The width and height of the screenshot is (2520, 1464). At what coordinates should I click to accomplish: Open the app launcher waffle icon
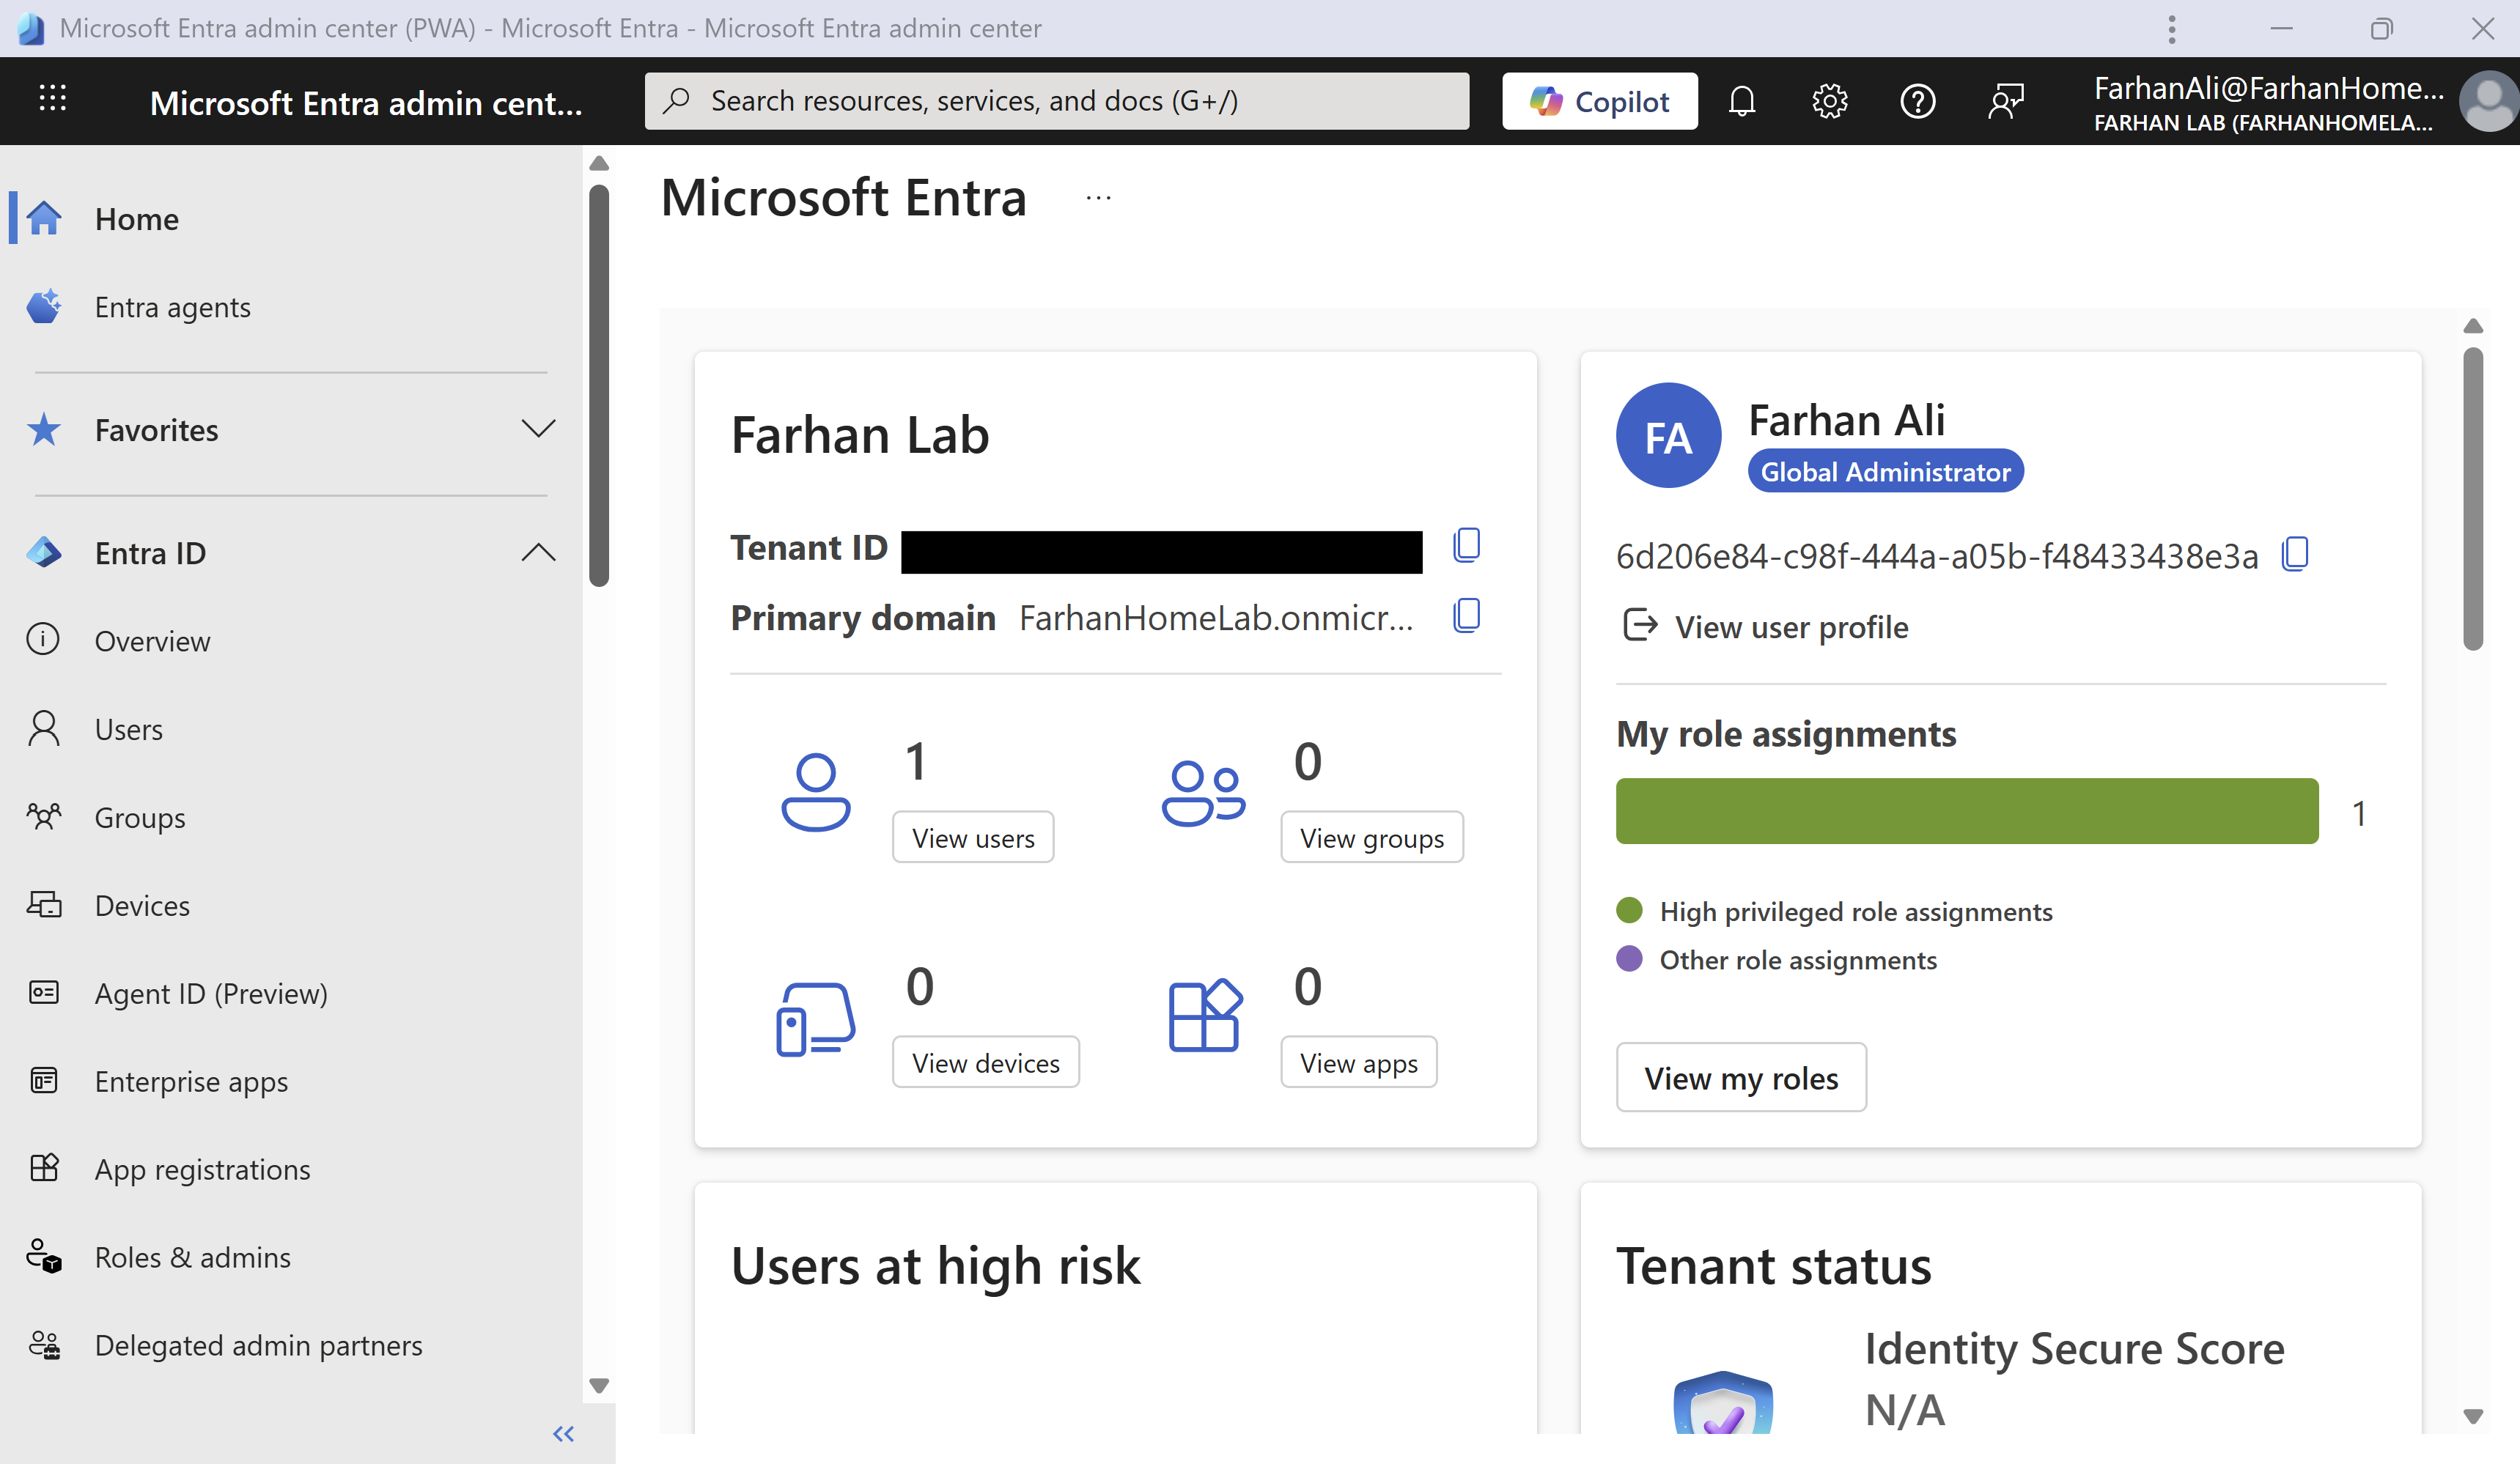[x=52, y=99]
